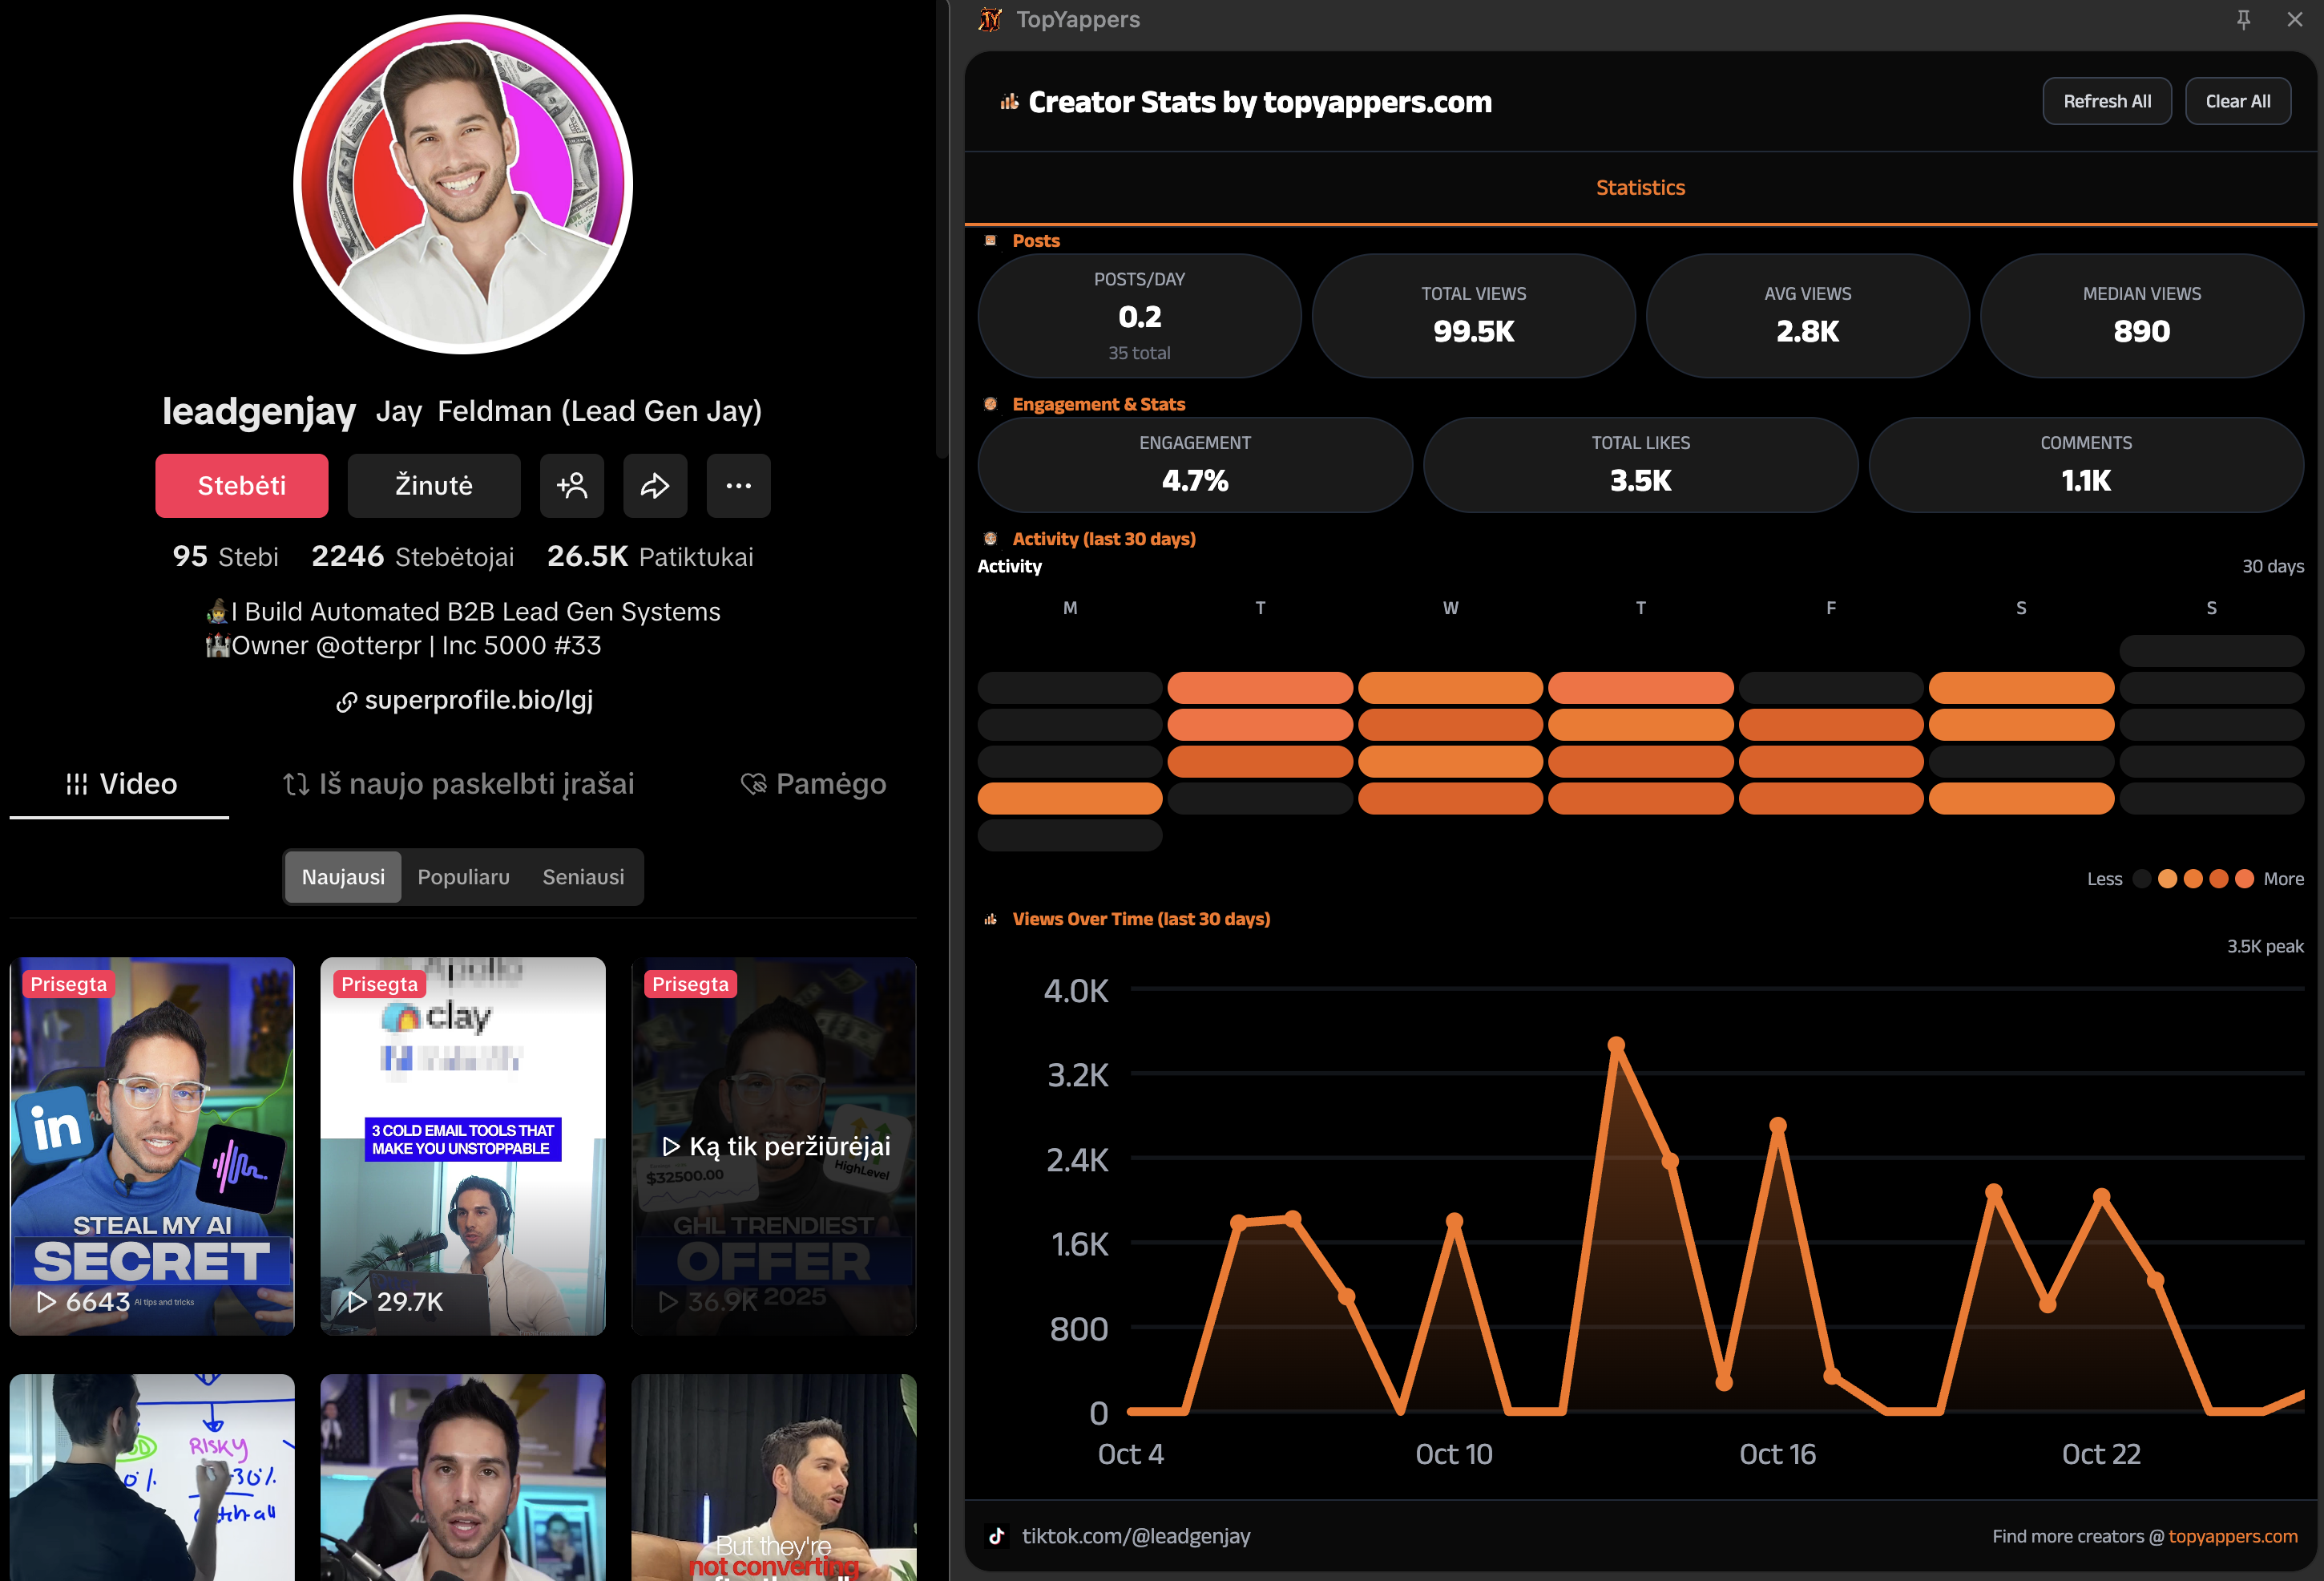Image resolution: width=2324 pixels, height=1581 pixels.
Task: Click the Refresh All button
Action: [x=2106, y=100]
